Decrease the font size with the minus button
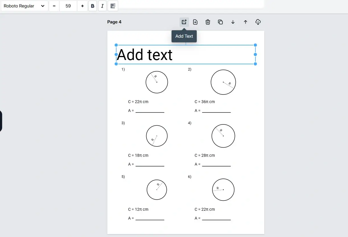Viewport: 348px width, 237px height. pos(54,6)
